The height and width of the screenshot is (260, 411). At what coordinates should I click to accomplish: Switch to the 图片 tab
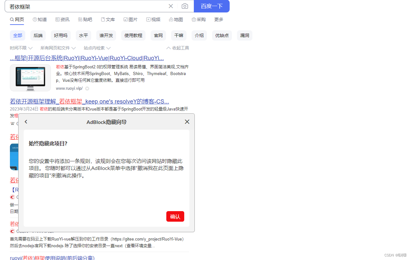point(130,19)
